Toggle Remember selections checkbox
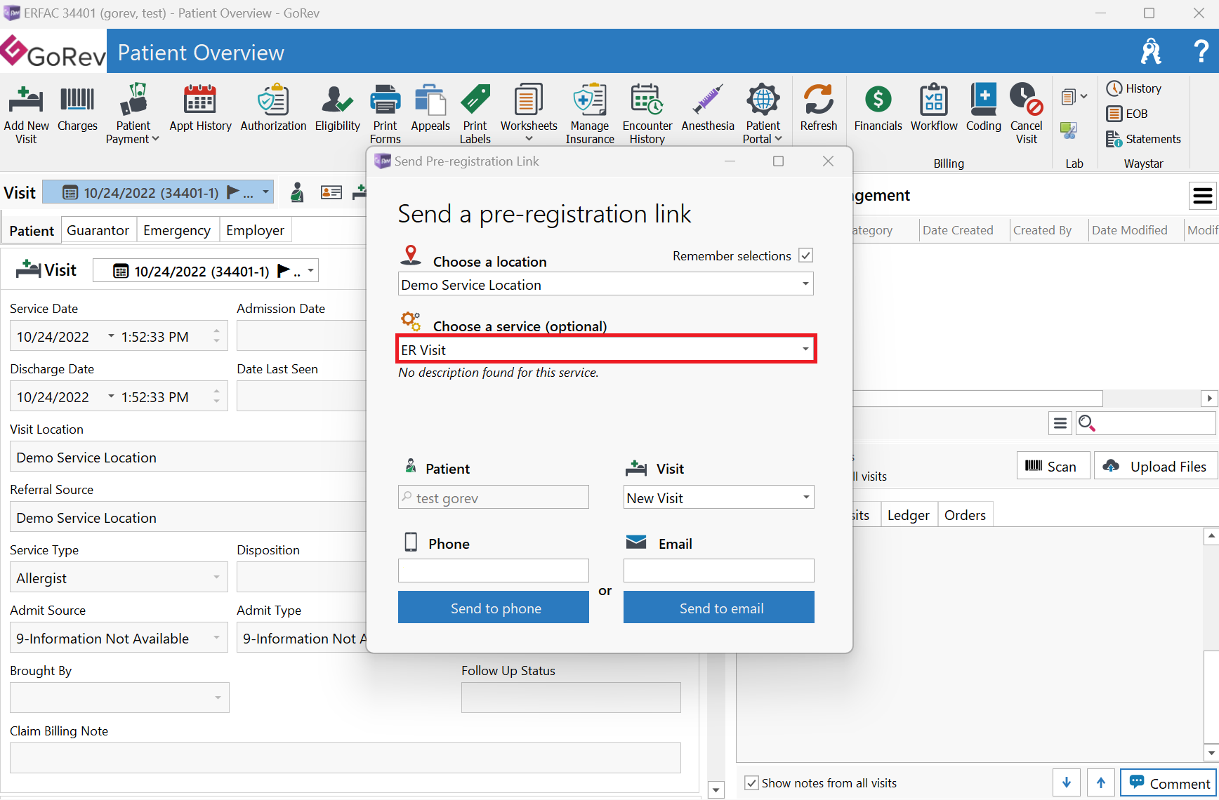This screenshot has height=800, width=1219. [806, 255]
